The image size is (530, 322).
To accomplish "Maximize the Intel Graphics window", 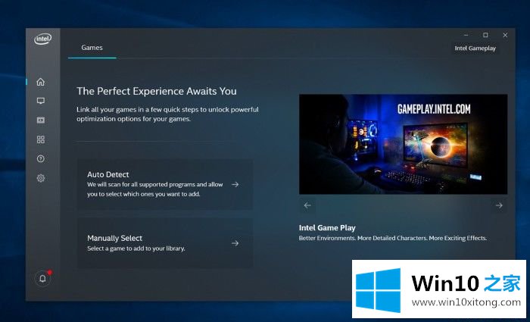I will point(485,35).
